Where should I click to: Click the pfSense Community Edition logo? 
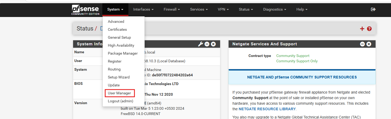(85, 10)
